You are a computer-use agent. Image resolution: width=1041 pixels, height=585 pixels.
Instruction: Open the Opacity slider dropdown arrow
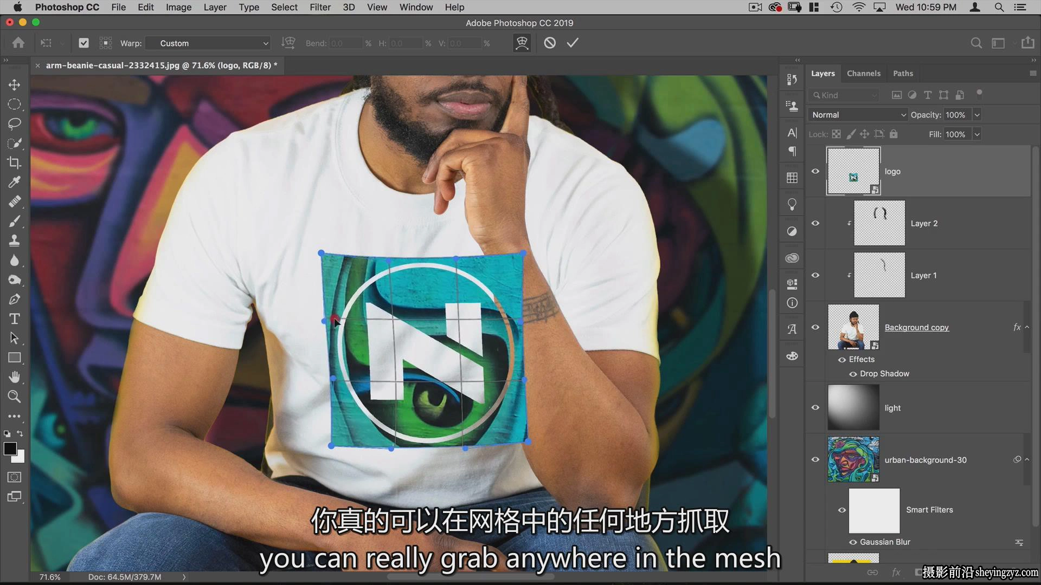pos(977,115)
